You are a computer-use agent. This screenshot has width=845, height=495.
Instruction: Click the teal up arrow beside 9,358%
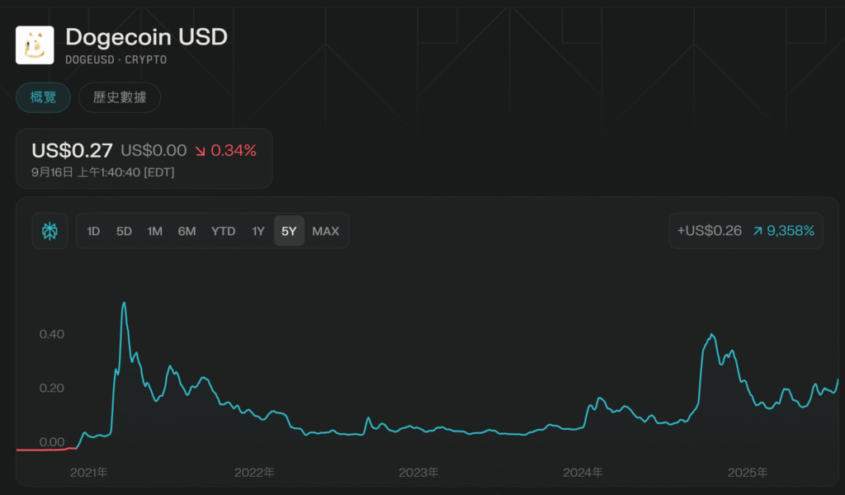757,231
